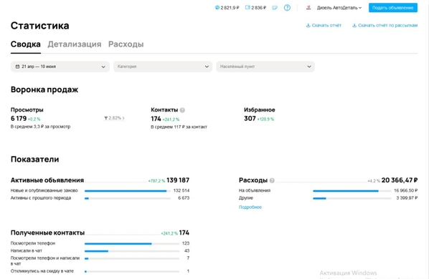This screenshot has height=279, width=429.
Task: Click the Дизель АвтоДеталь profile avatar
Action: click(308, 8)
